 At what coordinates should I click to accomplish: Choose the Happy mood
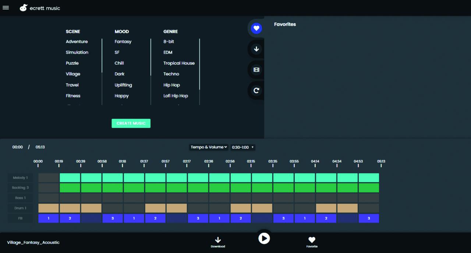[x=121, y=95]
